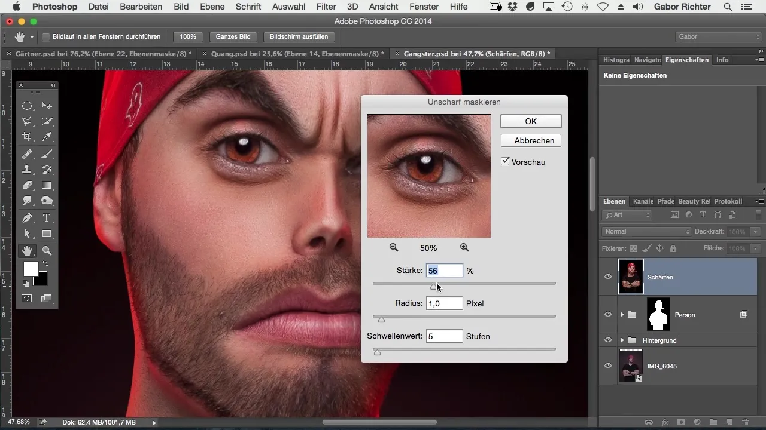Swap foreground and background colors
Screen dimensions: 766x430
pos(45,264)
